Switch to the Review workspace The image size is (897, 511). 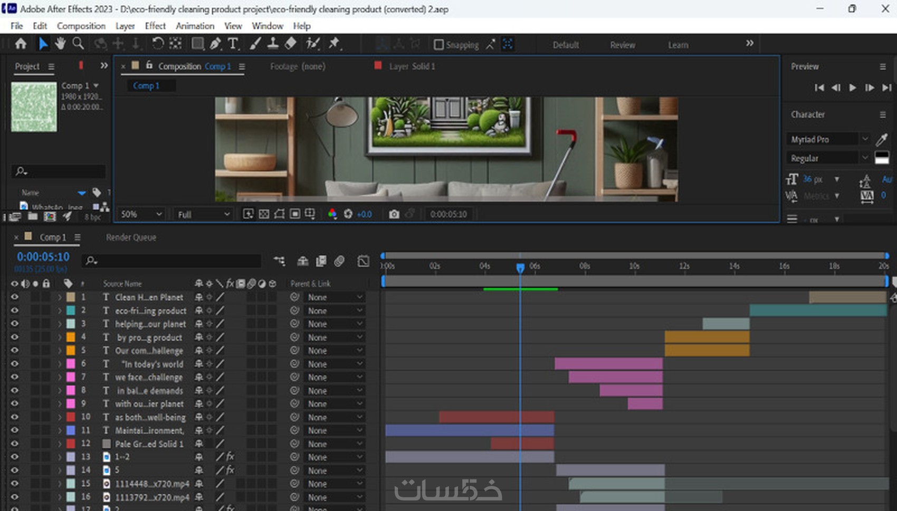623,45
